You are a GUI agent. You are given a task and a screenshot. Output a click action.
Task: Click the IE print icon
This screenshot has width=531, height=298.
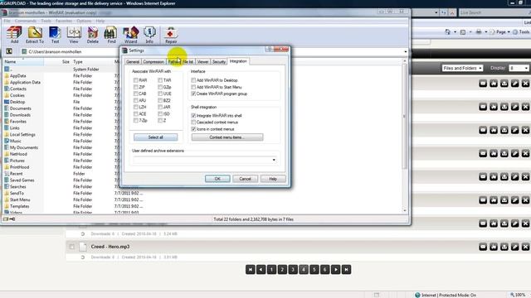point(479,31)
